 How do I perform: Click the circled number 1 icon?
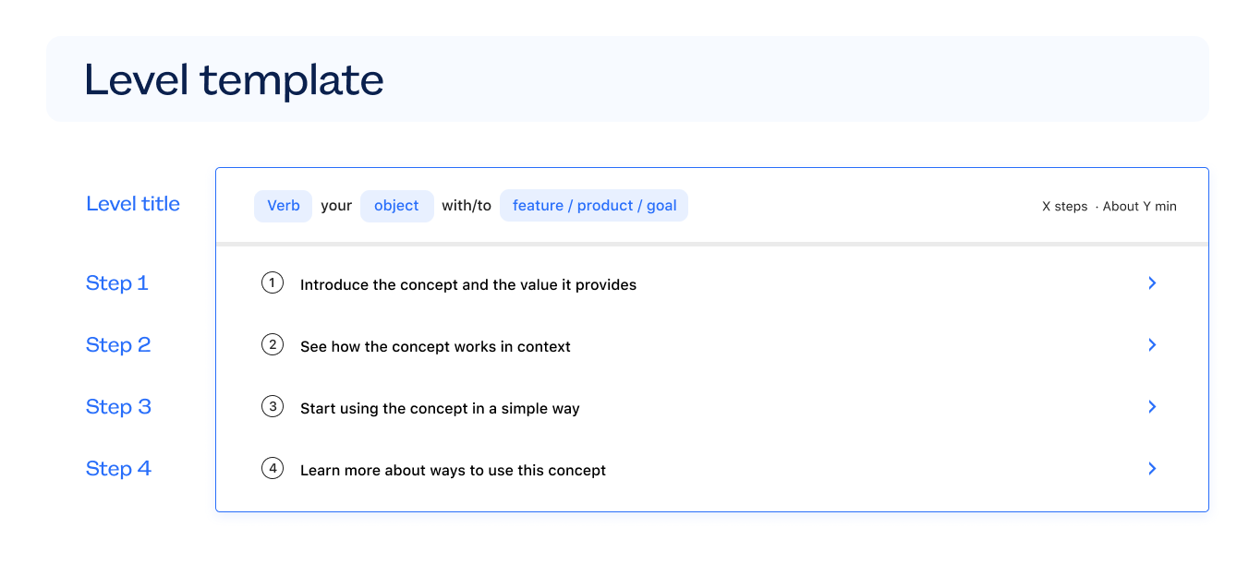[272, 283]
